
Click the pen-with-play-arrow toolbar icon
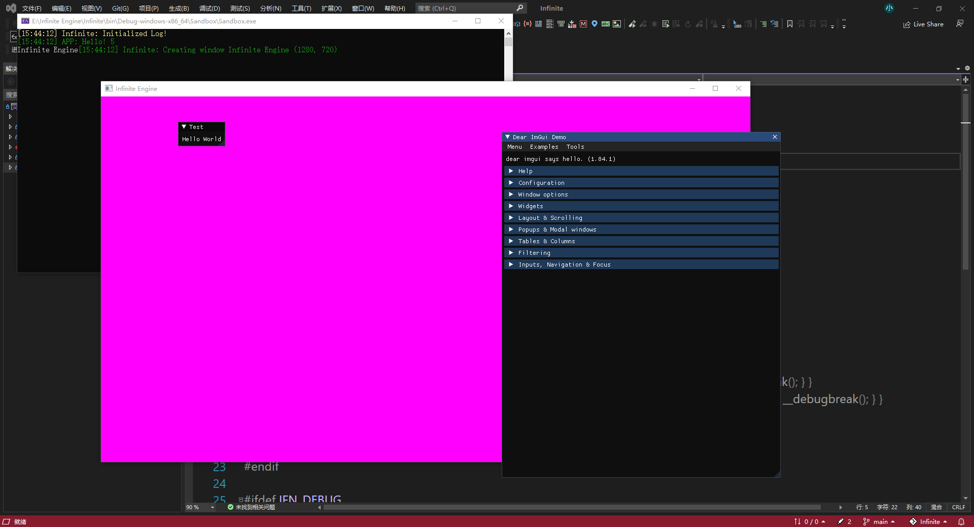632,24
